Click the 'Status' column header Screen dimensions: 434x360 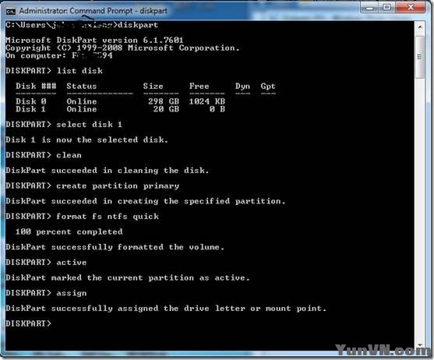pos(81,86)
